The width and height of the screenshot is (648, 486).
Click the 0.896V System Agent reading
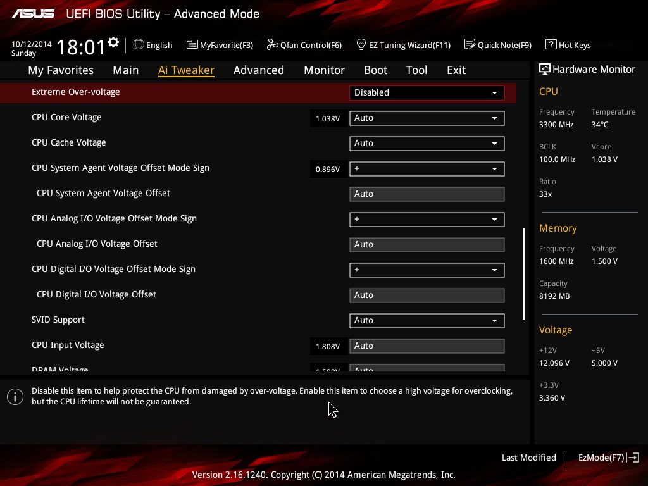[x=328, y=170]
